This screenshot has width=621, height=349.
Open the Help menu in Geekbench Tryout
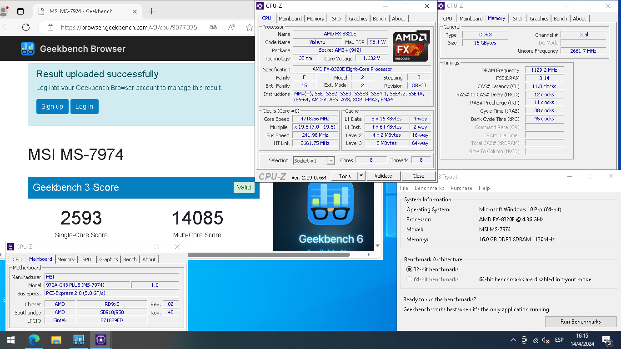(484, 188)
